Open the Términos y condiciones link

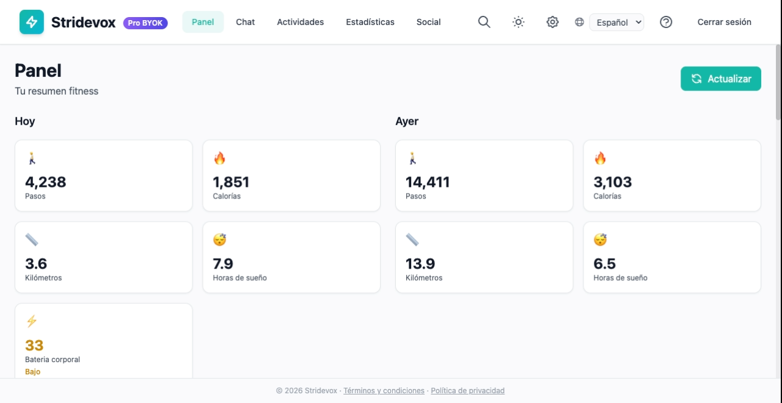(x=384, y=391)
